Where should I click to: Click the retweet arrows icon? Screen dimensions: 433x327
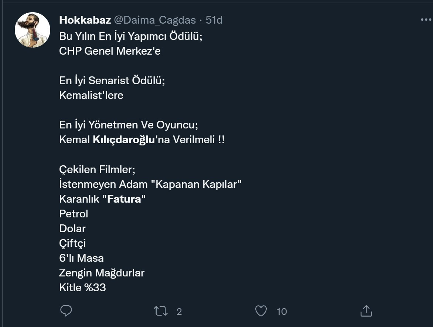[160, 311]
